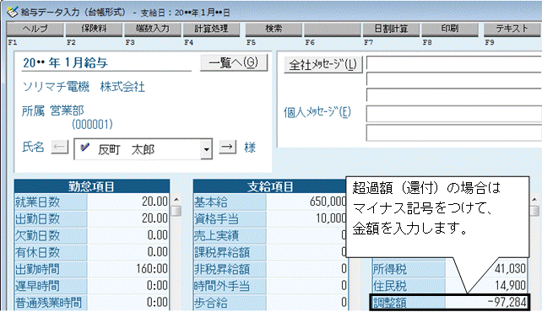The image size is (542, 312).
Task: Select the 普通残業時間 value cell
Action: click(128, 303)
